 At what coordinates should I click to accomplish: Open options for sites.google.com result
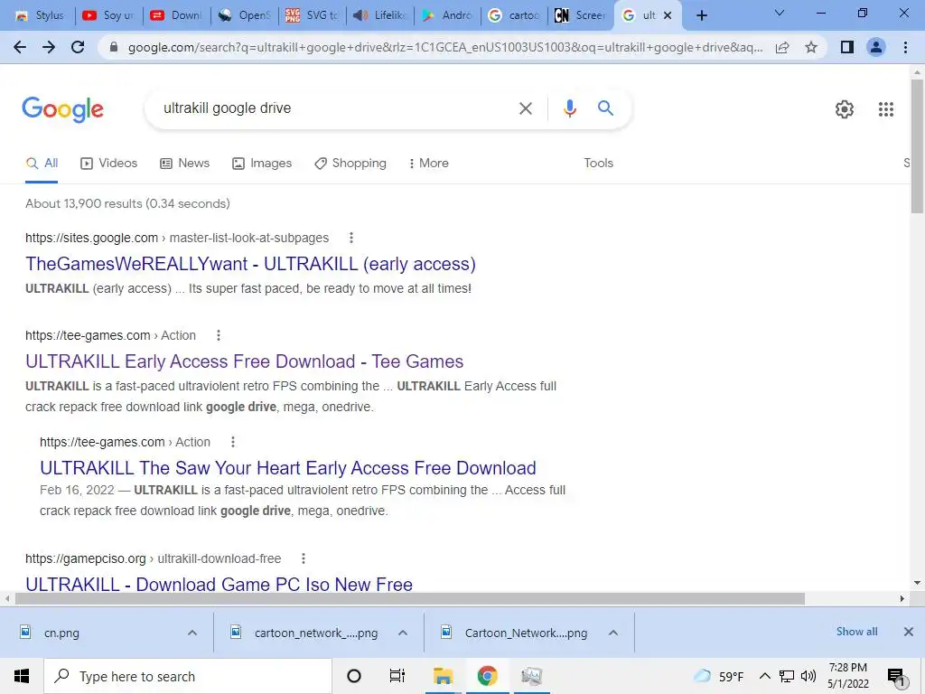coord(351,238)
